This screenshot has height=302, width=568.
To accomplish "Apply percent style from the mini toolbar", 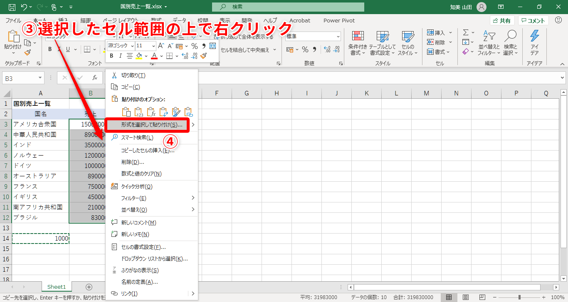I will click(194, 46).
